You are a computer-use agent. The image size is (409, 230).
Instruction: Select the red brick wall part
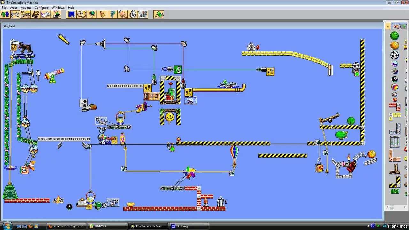tap(395, 107)
